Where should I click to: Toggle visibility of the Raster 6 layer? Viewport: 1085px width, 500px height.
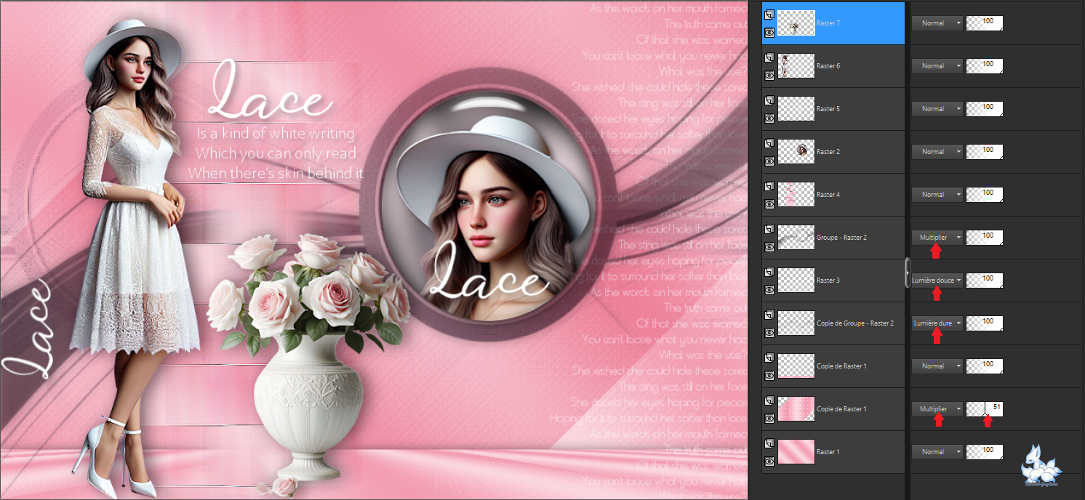[x=769, y=75]
